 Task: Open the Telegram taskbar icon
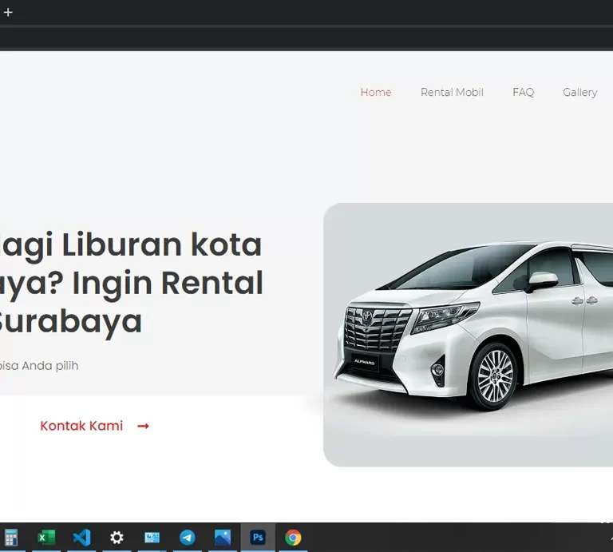coord(188,538)
